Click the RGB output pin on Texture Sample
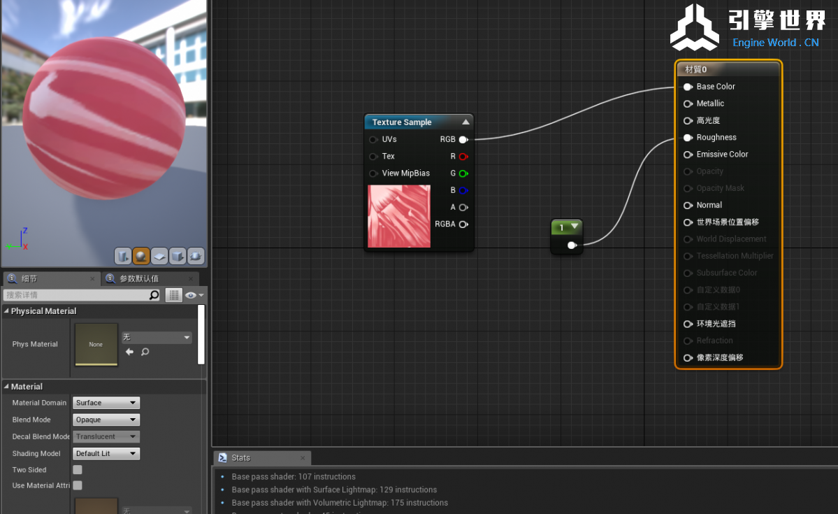Screen dimensions: 838x514 463,140
